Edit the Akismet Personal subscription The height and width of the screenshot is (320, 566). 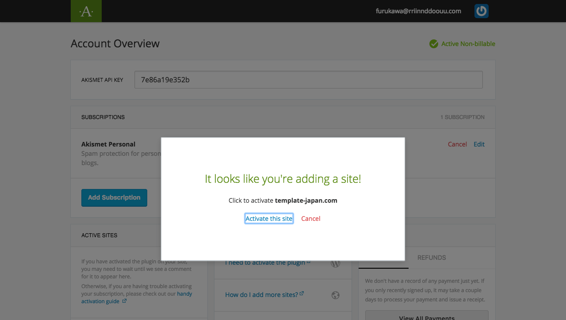(x=479, y=144)
